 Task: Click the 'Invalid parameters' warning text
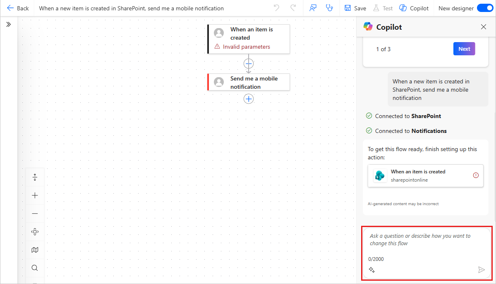click(247, 47)
